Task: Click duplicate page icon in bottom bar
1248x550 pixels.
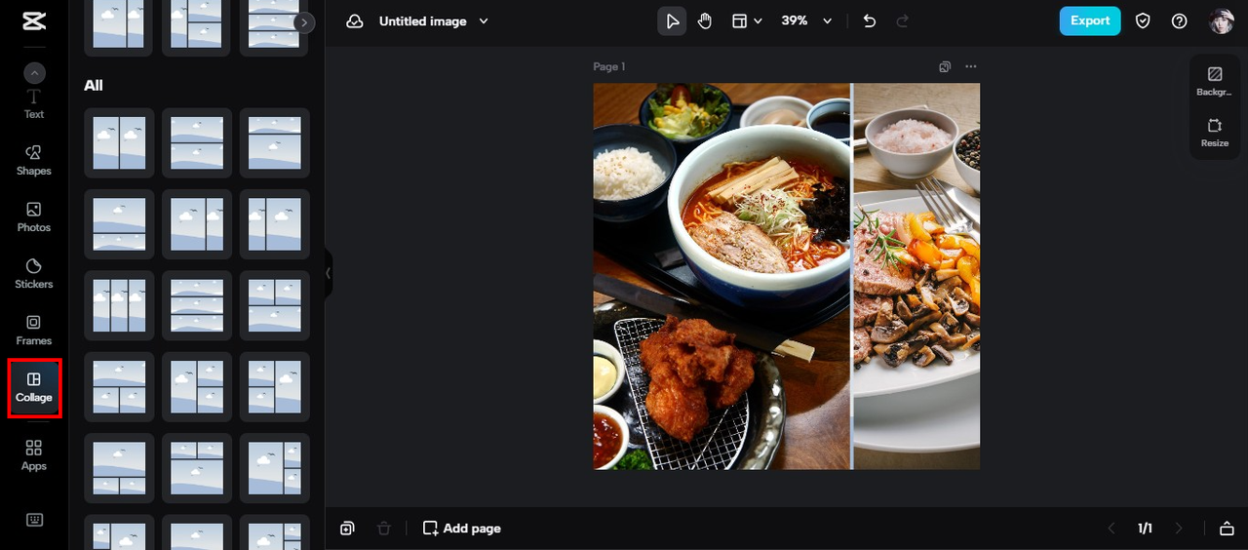Action: 347,529
